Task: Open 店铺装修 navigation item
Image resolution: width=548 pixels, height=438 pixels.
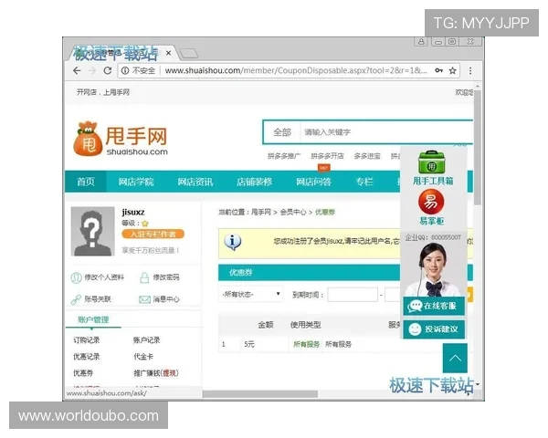Action: point(255,182)
